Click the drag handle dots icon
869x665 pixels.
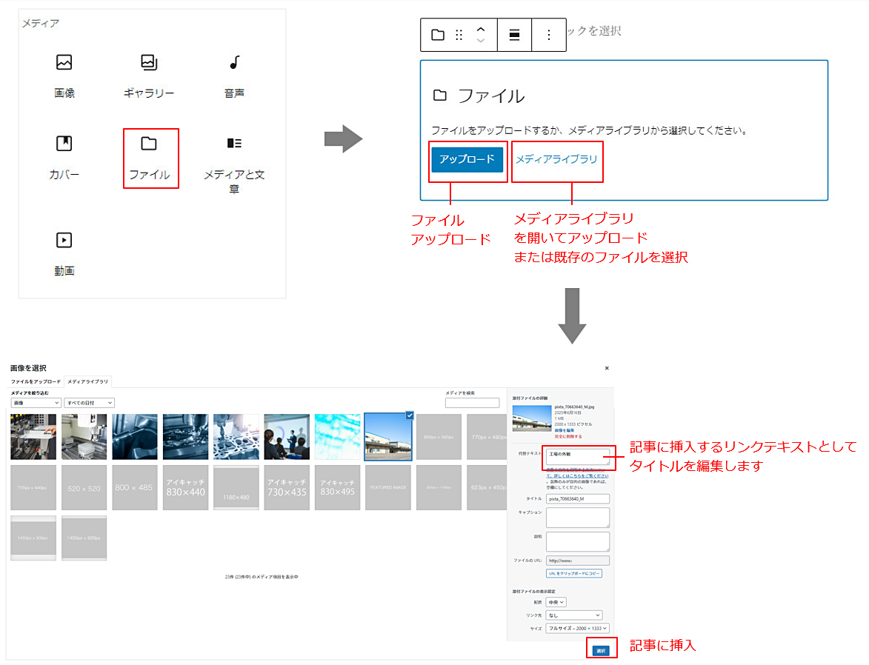point(459,35)
